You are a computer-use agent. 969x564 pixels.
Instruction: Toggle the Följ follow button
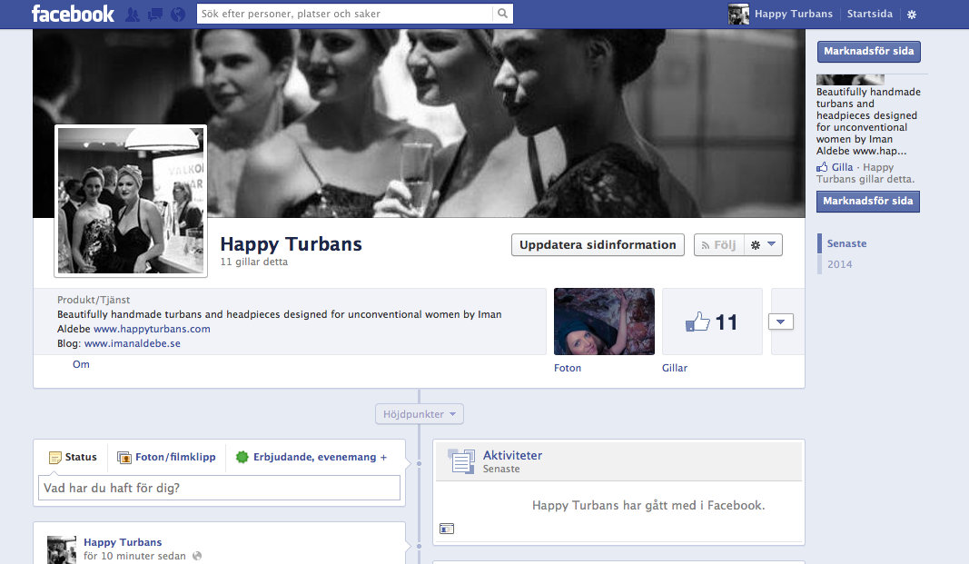717,245
